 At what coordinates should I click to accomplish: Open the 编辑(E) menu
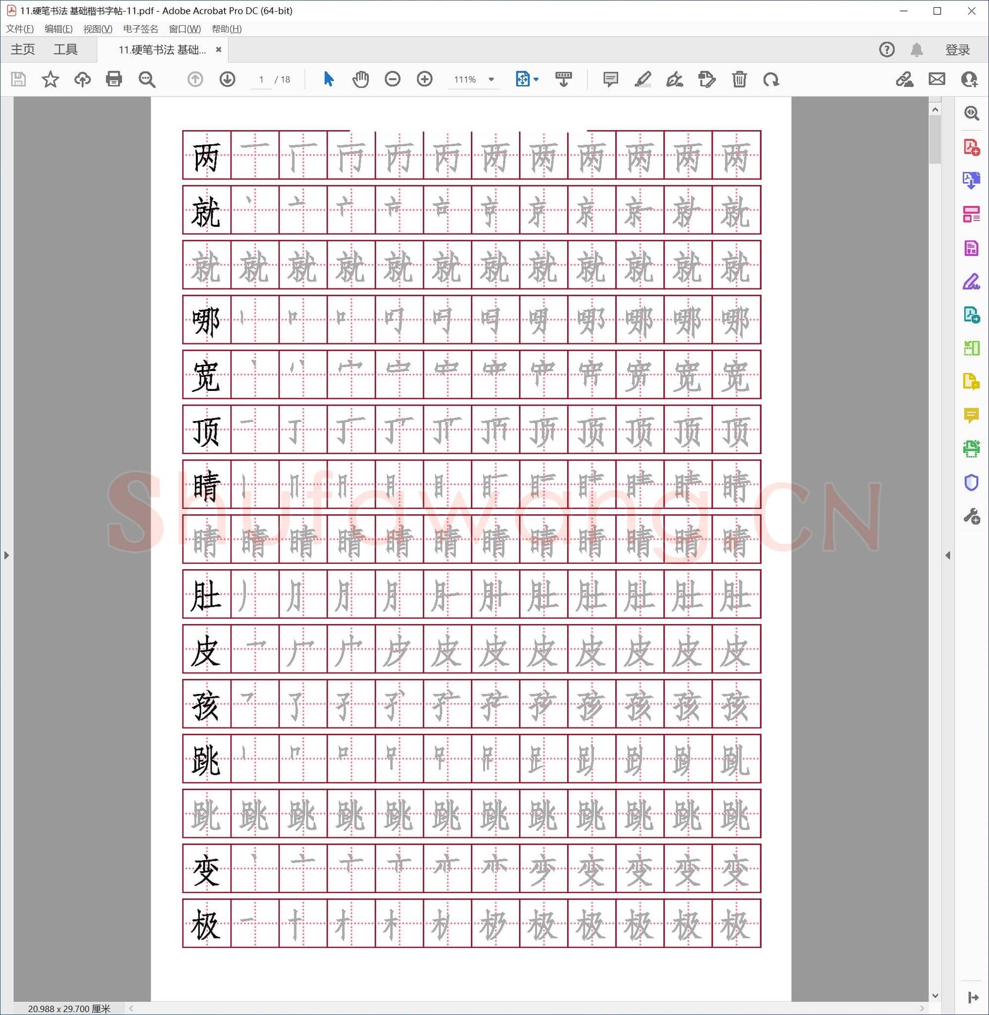pyautogui.click(x=58, y=29)
